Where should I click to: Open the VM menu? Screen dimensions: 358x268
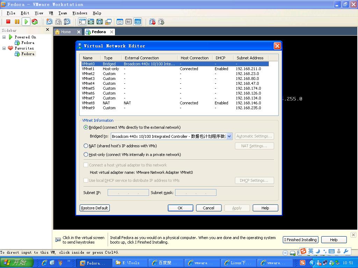(51, 13)
